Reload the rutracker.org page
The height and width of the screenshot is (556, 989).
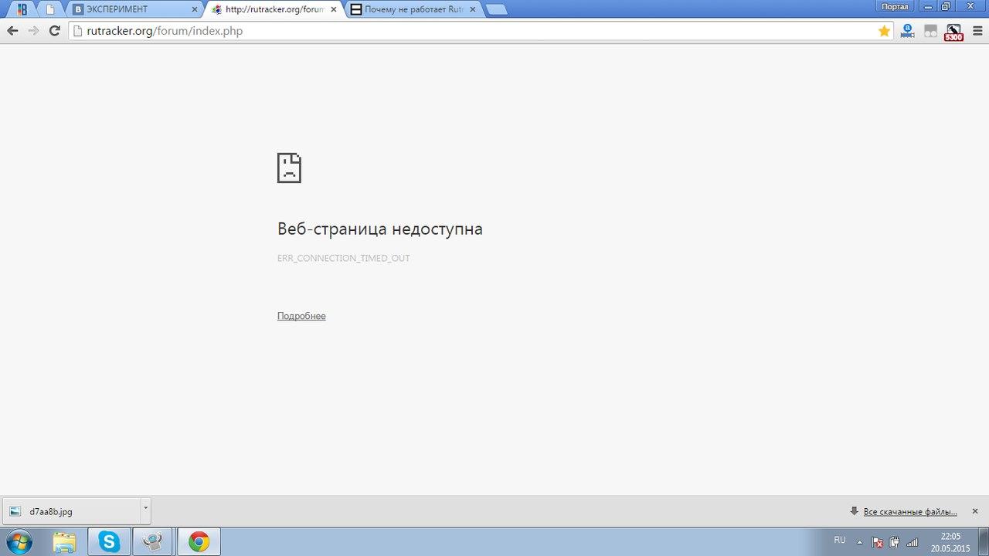(x=54, y=31)
